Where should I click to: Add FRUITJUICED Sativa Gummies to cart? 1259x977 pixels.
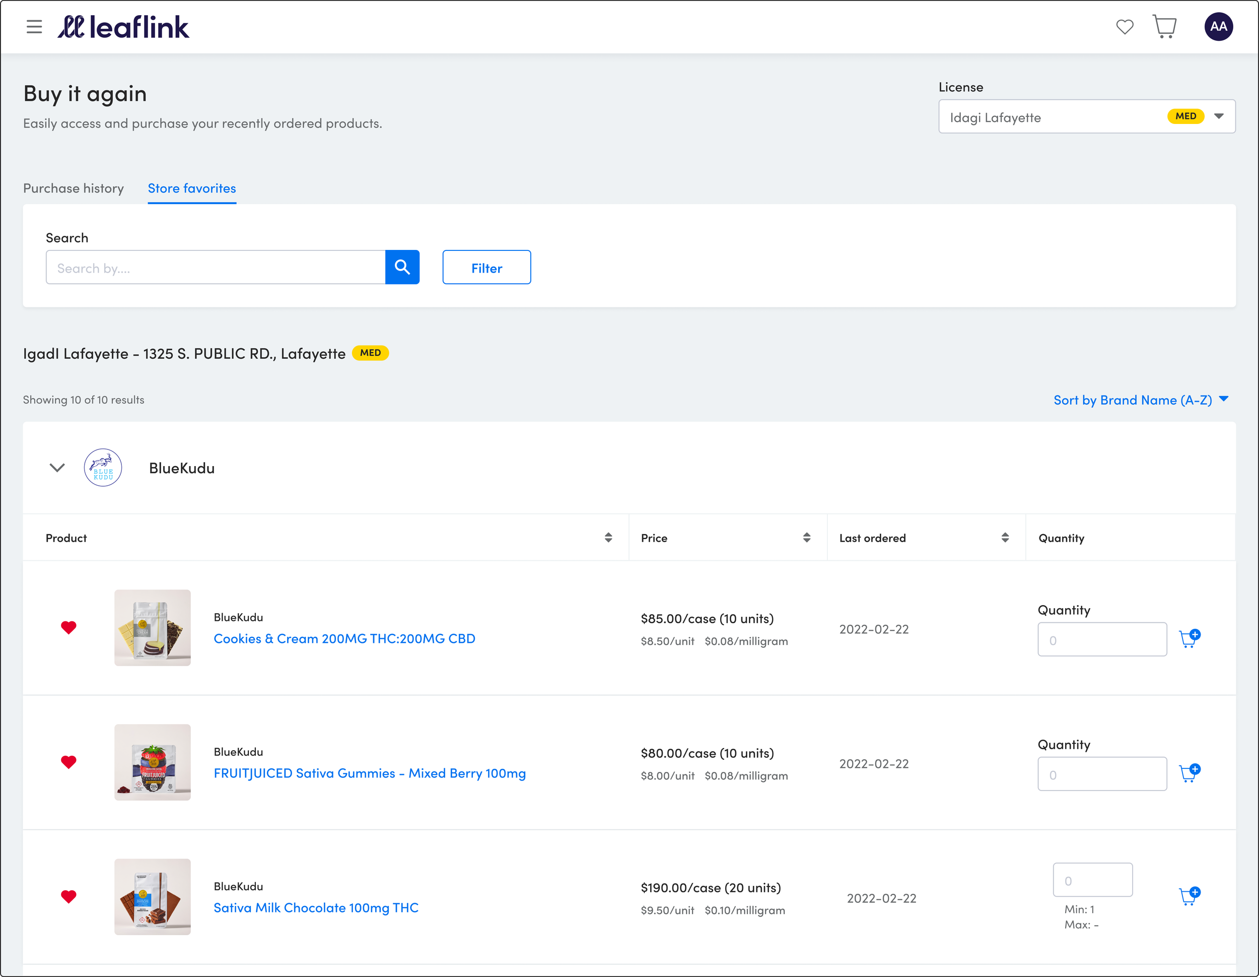point(1189,773)
